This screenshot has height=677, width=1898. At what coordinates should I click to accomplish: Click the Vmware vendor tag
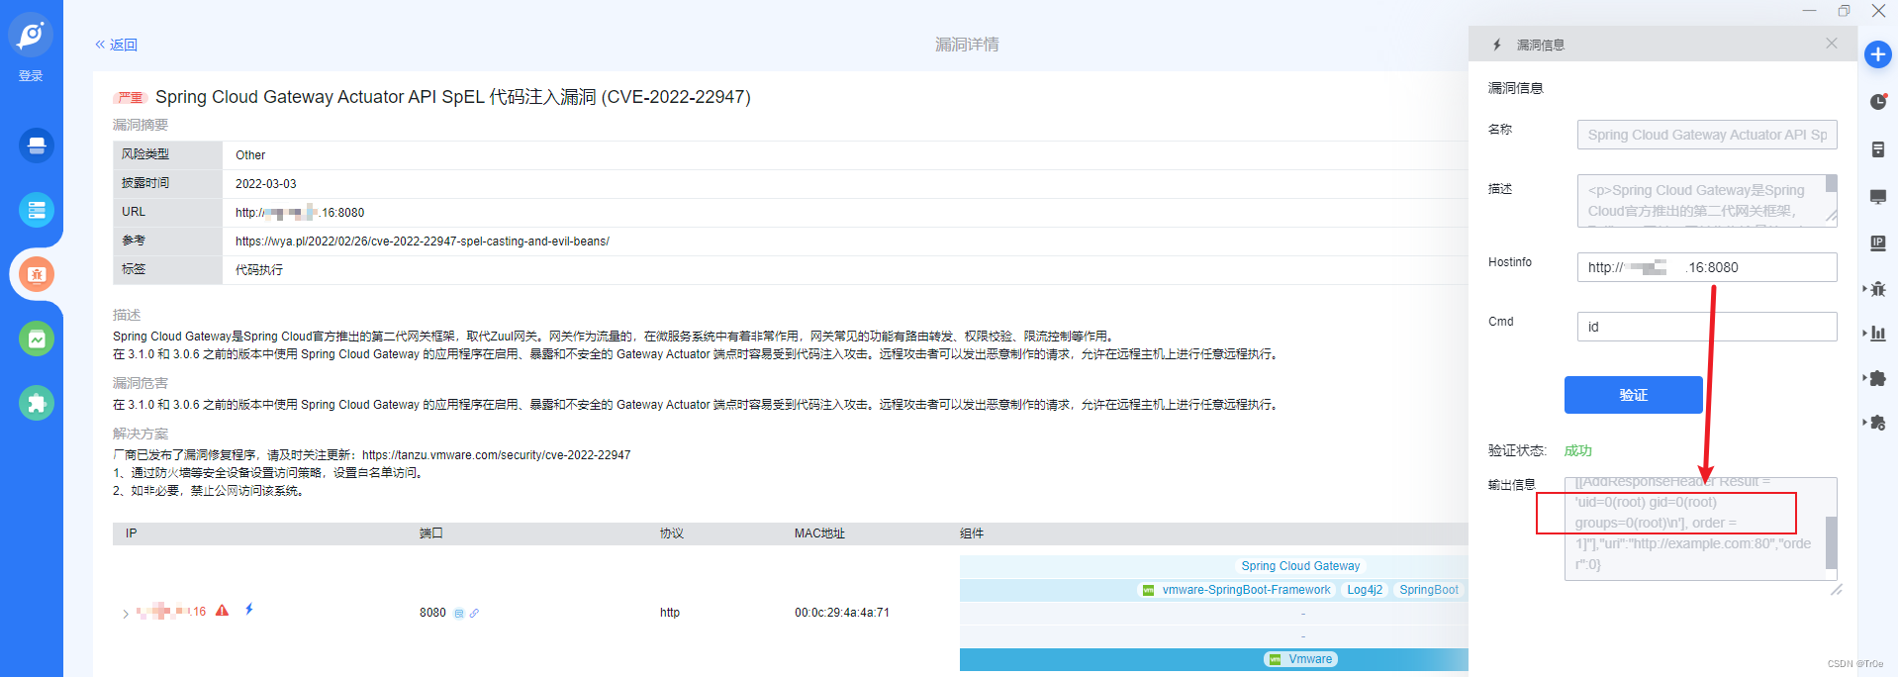(x=1300, y=659)
